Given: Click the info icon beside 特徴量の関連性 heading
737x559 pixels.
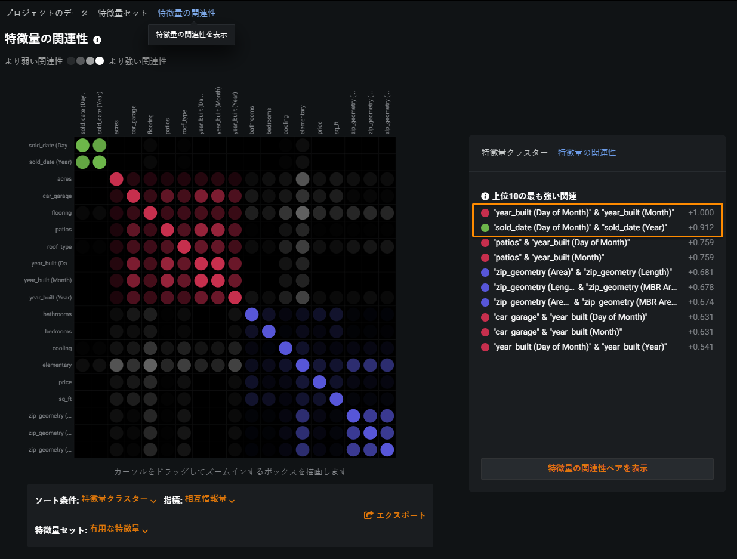Looking at the screenshot, I should coord(97,40).
